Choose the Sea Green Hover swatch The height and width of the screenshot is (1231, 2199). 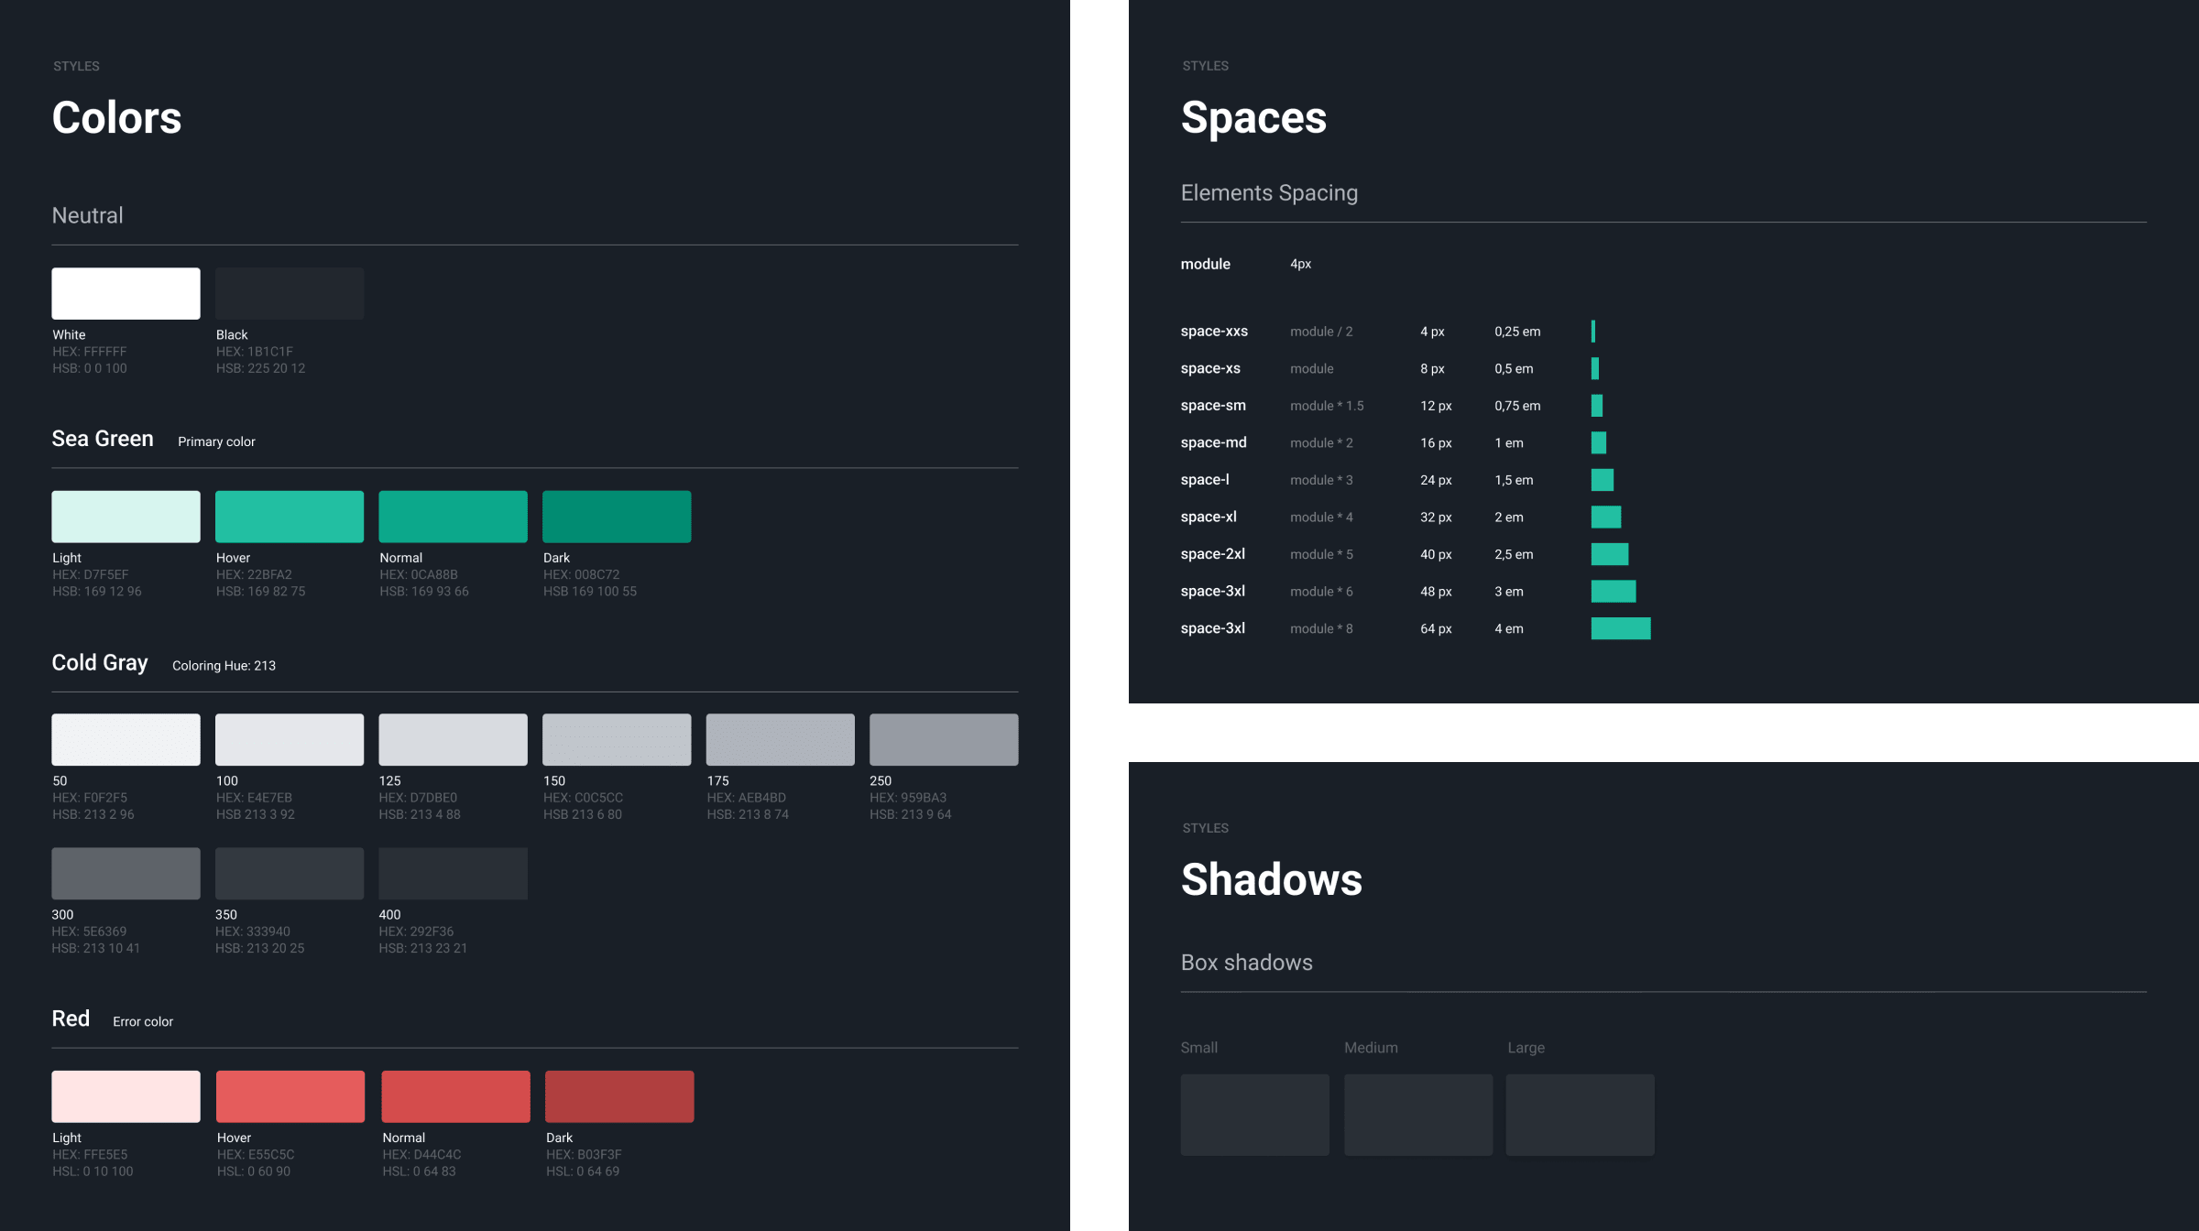290,517
